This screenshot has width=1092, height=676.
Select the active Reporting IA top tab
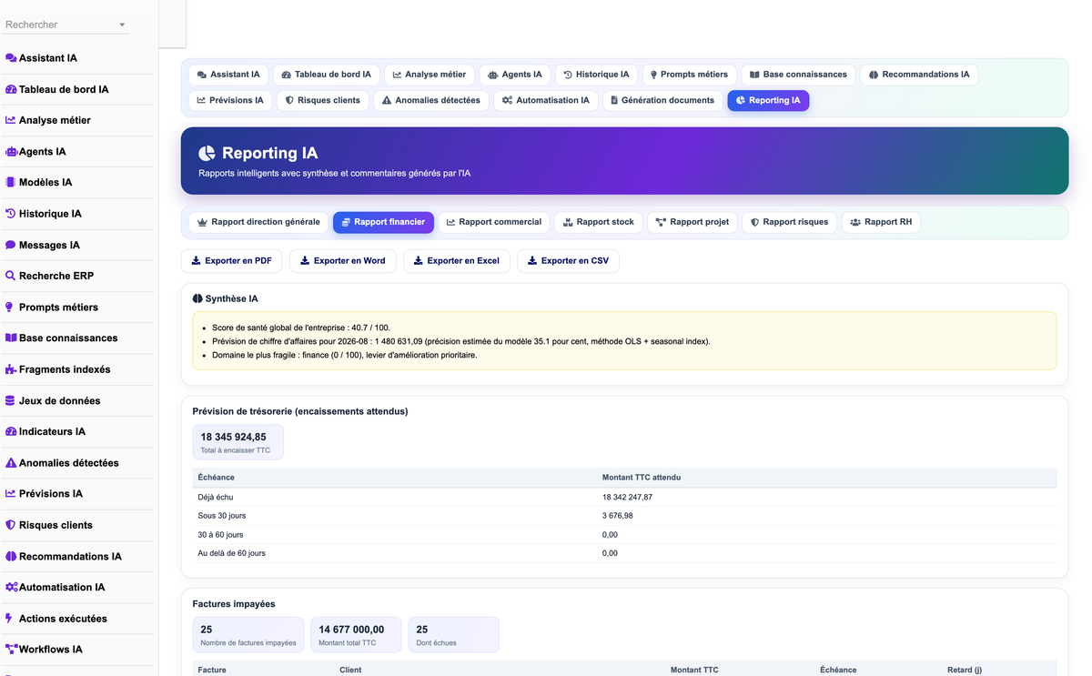pyautogui.click(x=768, y=100)
